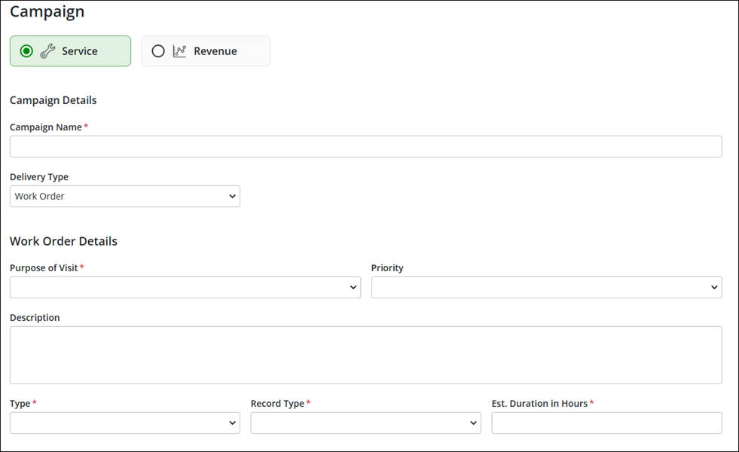Focus the Est. Duration in Hours field
The width and height of the screenshot is (739, 452).
(x=606, y=423)
